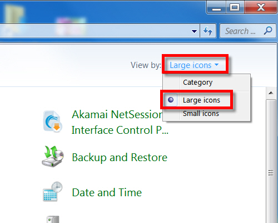
Task: Click the partially visible computer tower icon
Action: (53, 219)
